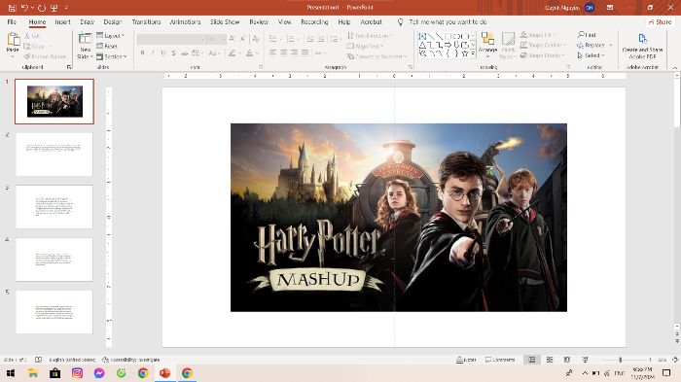This screenshot has height=382, width=681.
Task: Click the Save icon in Quick Access Toolbar
Action: (12, 8)
